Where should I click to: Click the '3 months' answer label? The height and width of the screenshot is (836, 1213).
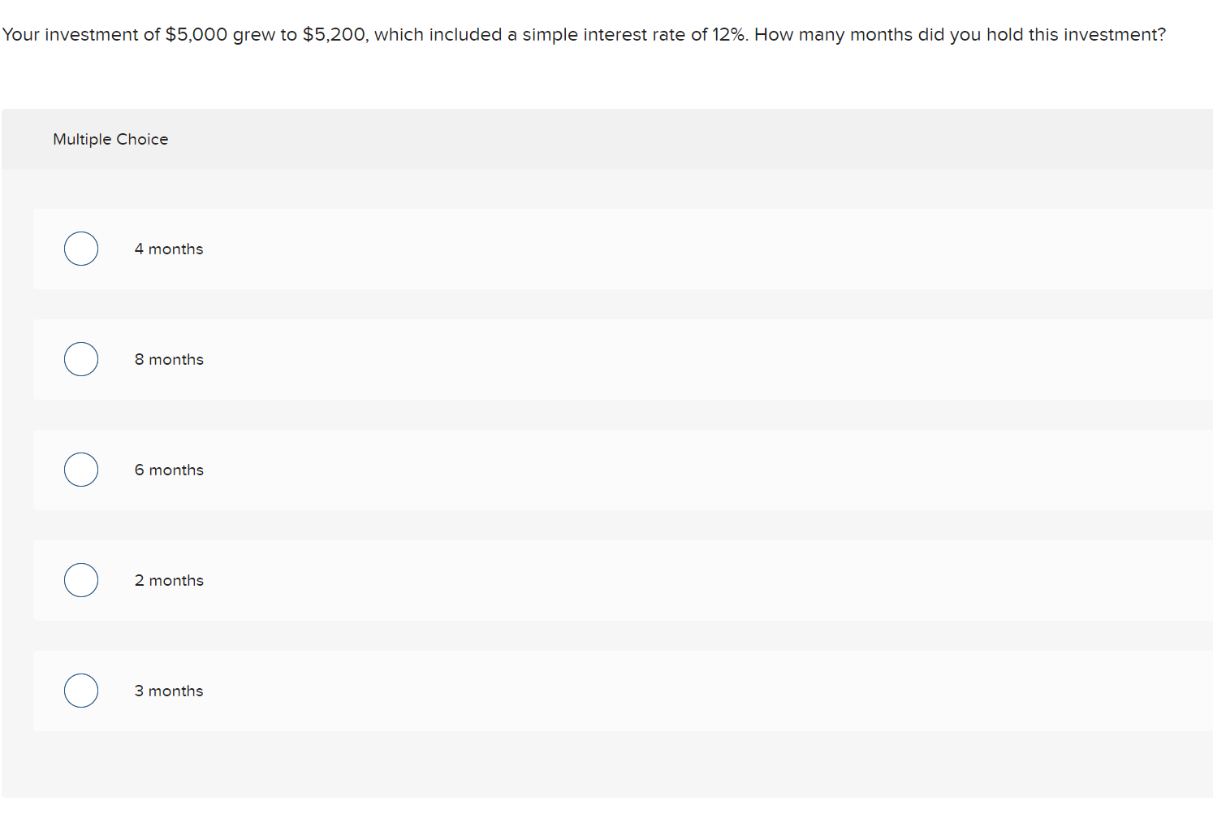coord(169,691)
